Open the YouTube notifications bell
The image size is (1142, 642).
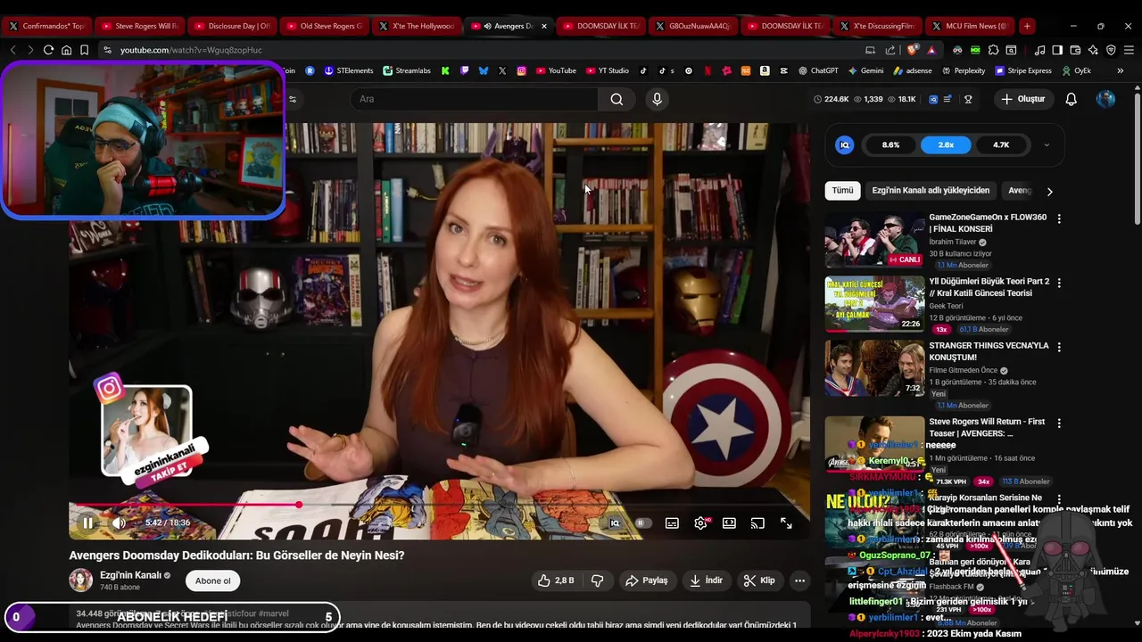(1072, 99)
